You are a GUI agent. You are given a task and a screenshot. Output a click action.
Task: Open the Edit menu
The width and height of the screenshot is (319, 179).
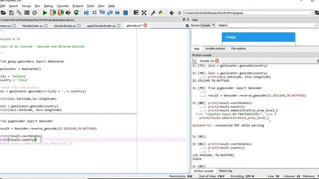click(2, 6)
